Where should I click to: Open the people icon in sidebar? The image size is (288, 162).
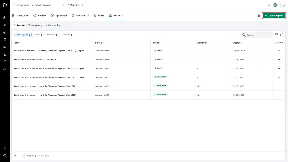pos(5,69)
